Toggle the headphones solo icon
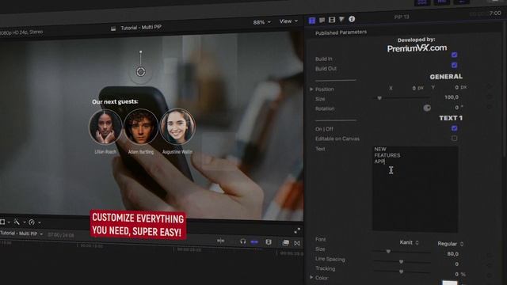The image size is (507, 285). point(243,241)
